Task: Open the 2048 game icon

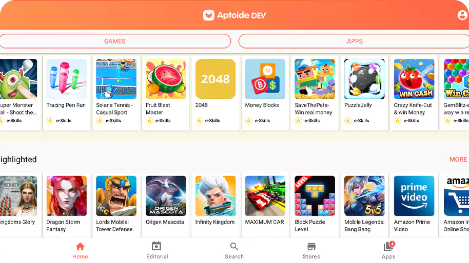Action: coord(216,79)
